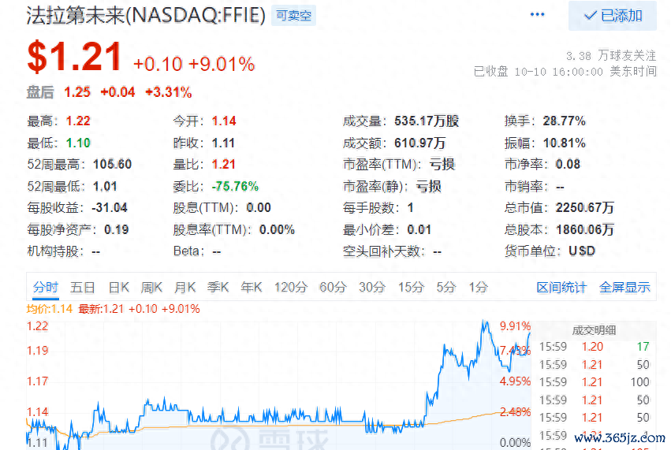Select the 60分 interval tab
This screenshot has width=671, height=450.
[x=333, y=287]
